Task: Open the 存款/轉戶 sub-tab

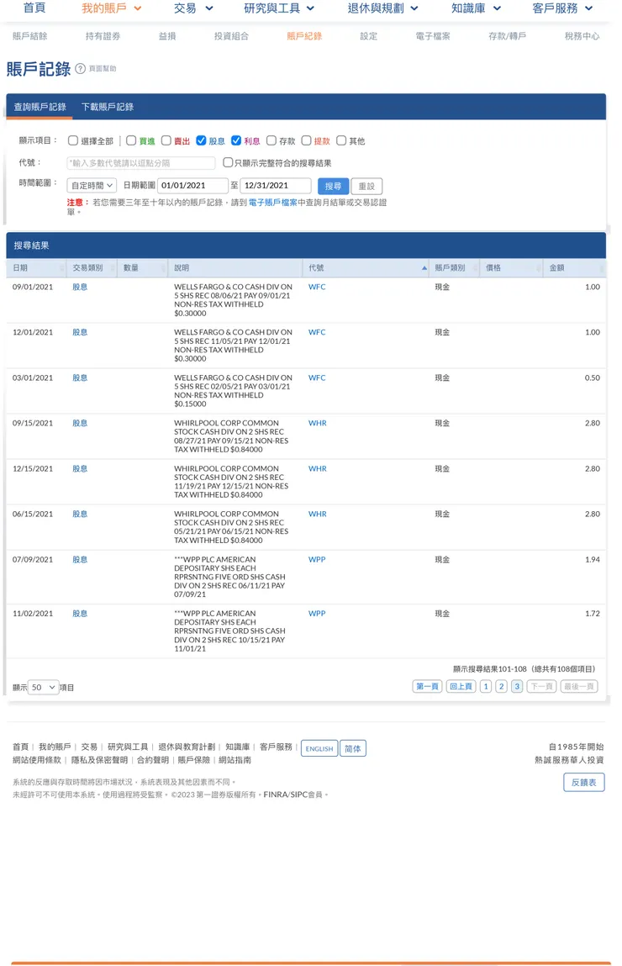Action: coord(508,36)
